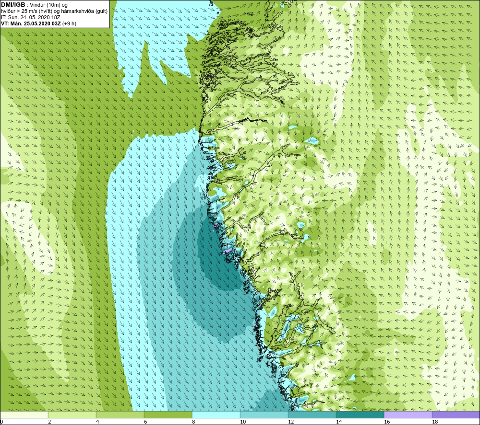Click the "Vindur (10m) og" label
Image resolution: width=480 pixels, height=425 pixels.
point(48,5)
